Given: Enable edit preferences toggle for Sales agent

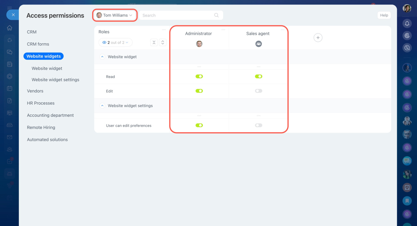Looking at the screenshot, I should pos(258,125).
